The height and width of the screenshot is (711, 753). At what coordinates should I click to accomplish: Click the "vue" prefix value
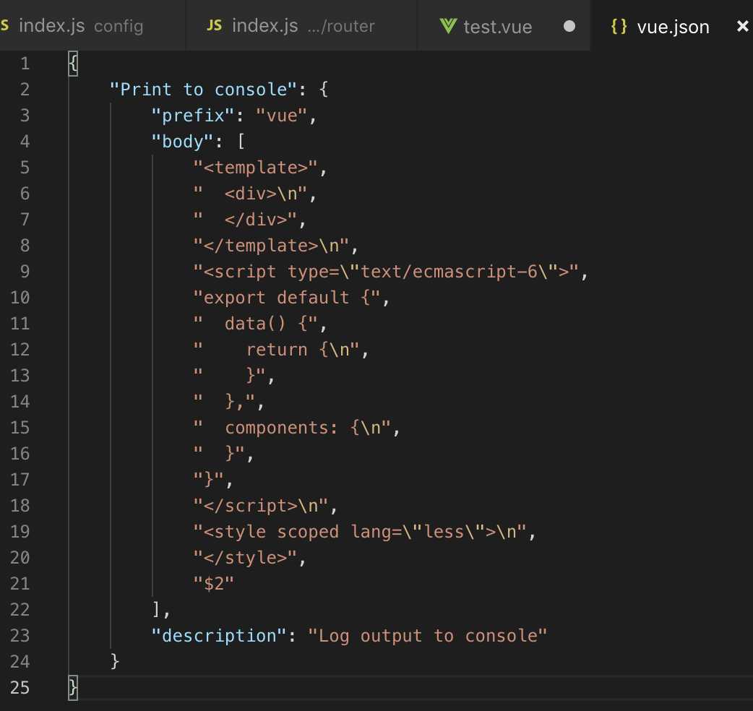(281, 115)
